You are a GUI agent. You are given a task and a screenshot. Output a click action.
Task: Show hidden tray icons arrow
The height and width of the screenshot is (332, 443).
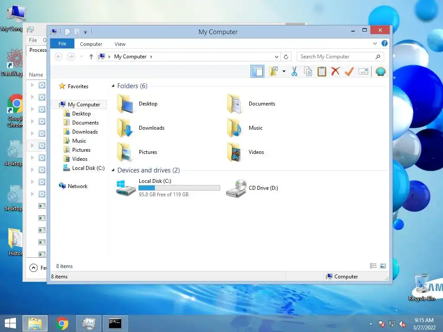371,324
